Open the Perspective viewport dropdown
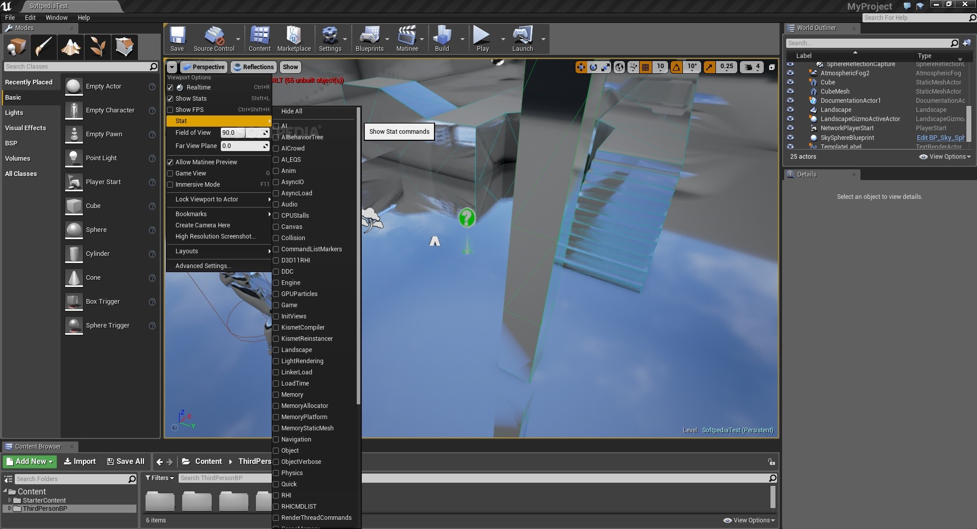 pyautogui.click(x=204, y=67)
